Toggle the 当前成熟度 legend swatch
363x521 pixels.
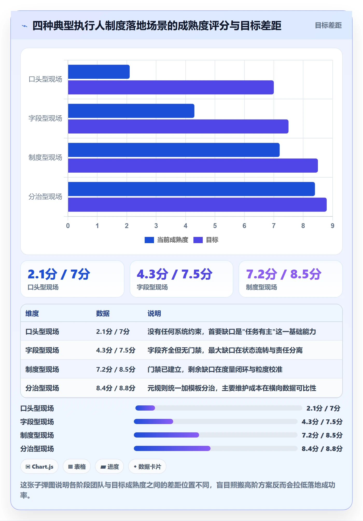point(149,240)
